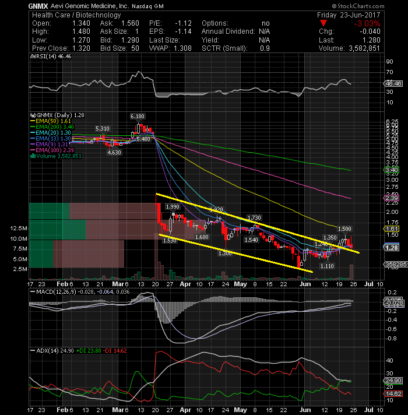Click the Bid Size value 50

[135, 48]
